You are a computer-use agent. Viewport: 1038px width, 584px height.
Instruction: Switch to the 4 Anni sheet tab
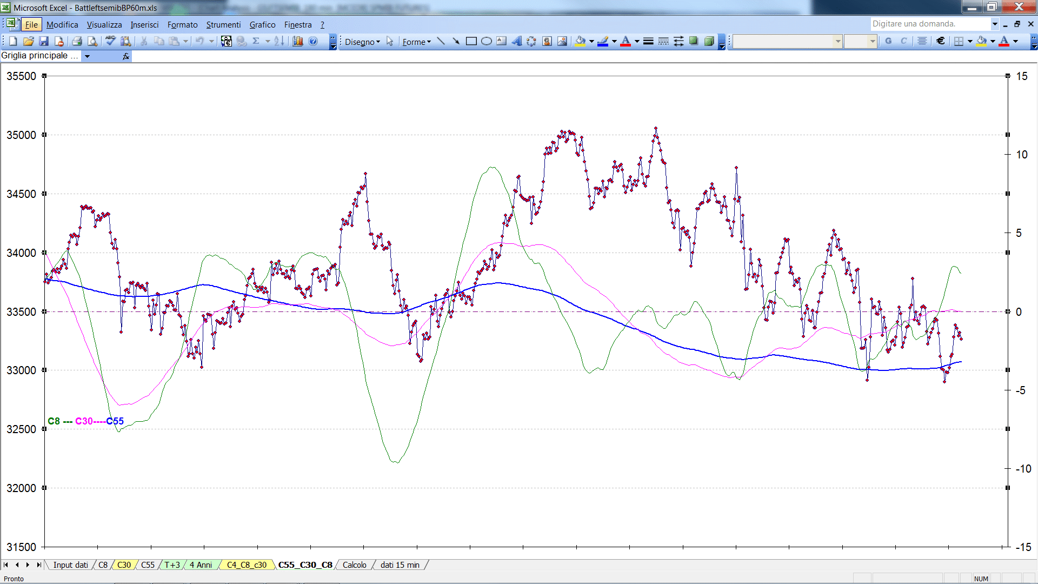(201, 565)
